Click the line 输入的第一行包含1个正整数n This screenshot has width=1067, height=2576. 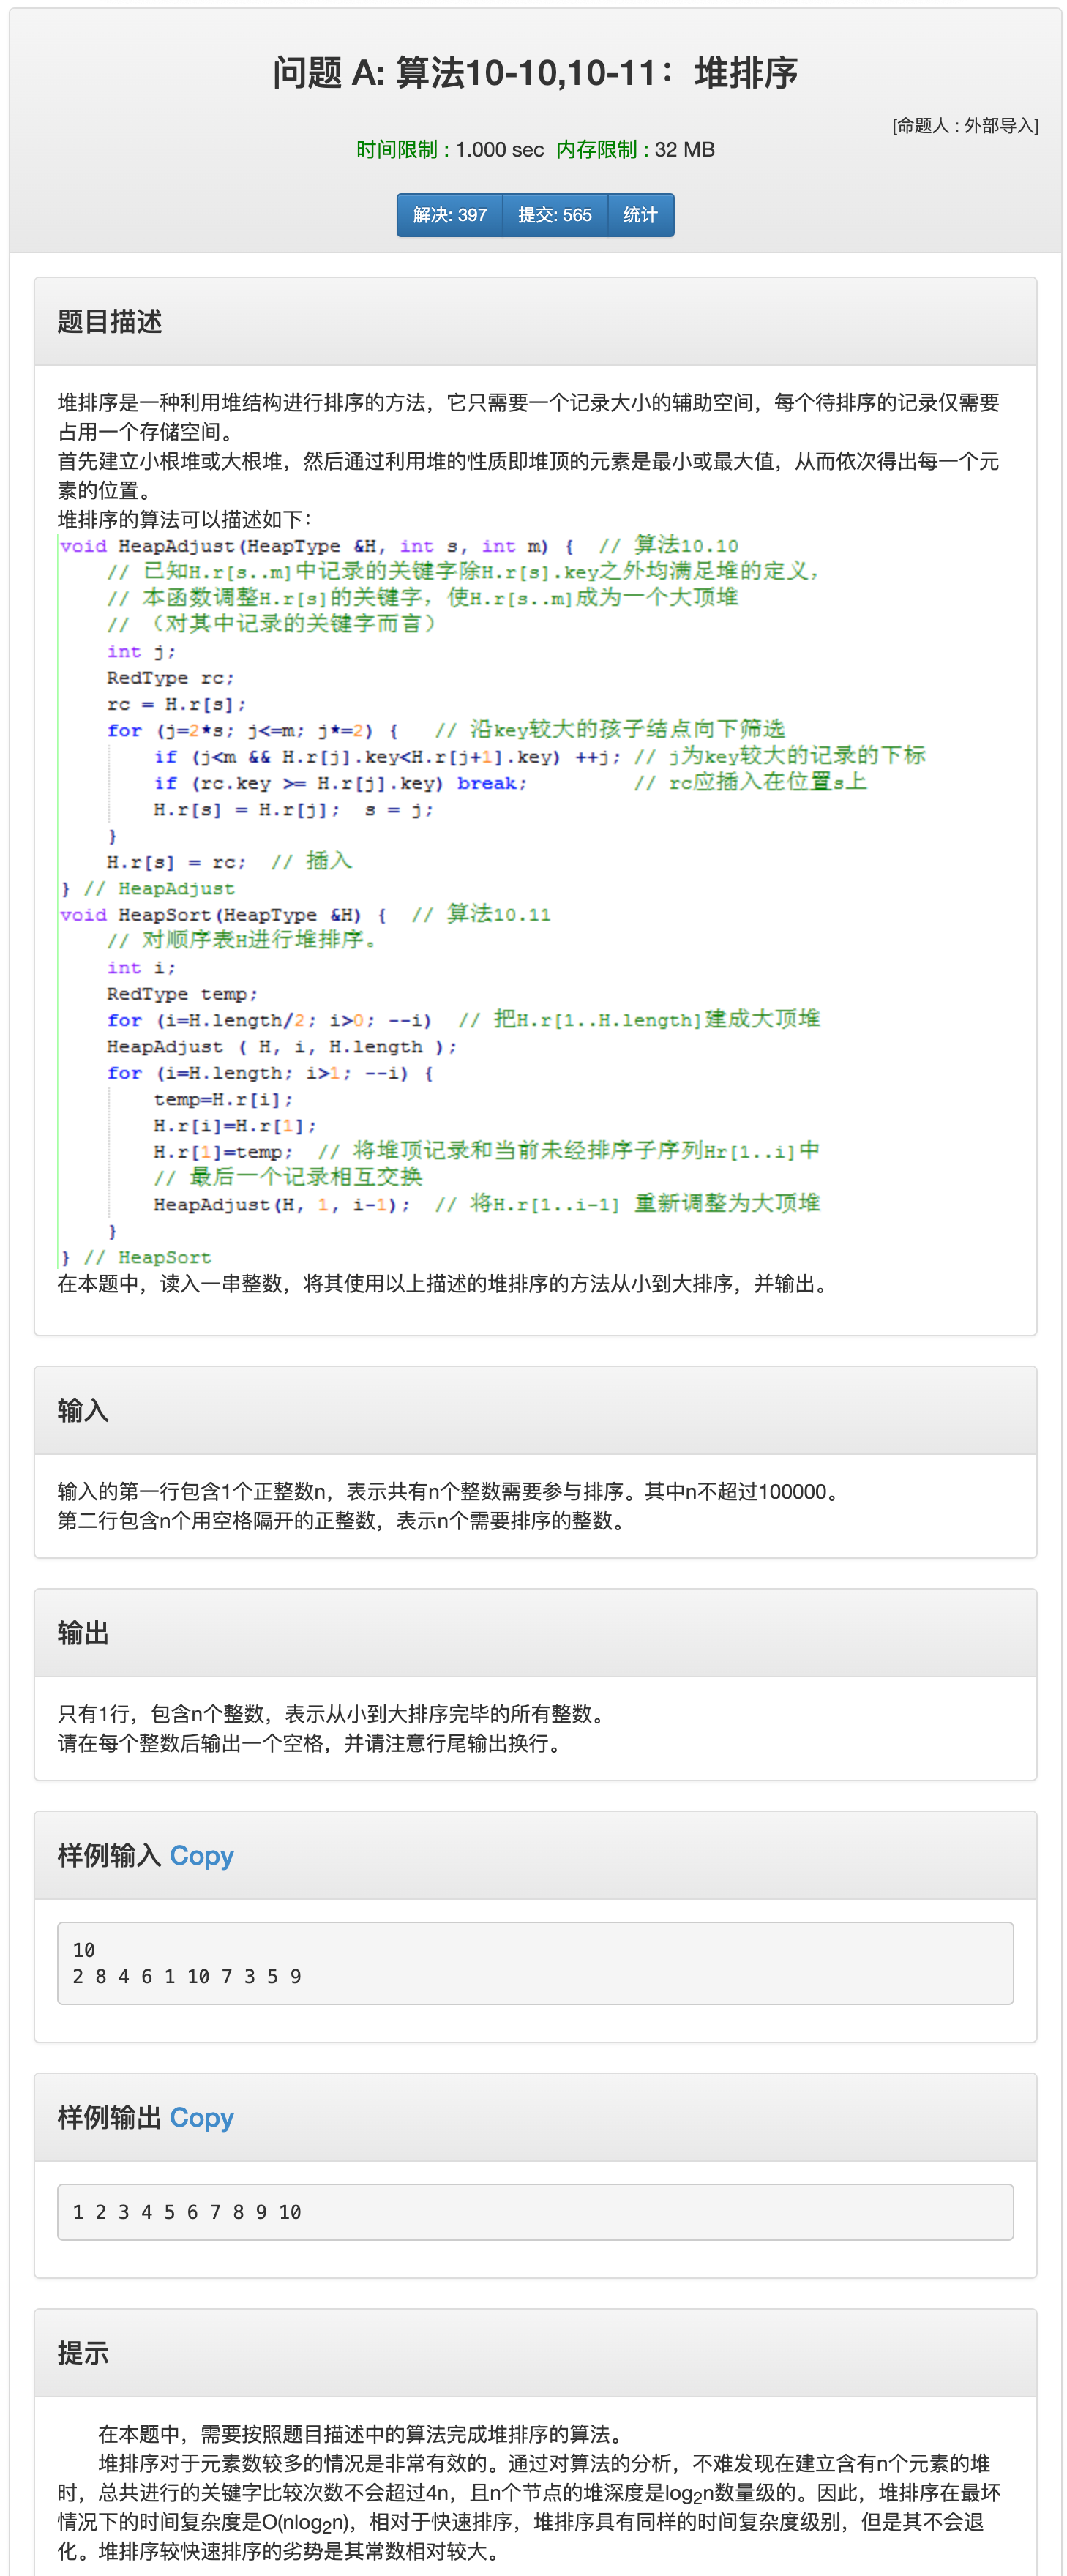tap(451, 1492)
